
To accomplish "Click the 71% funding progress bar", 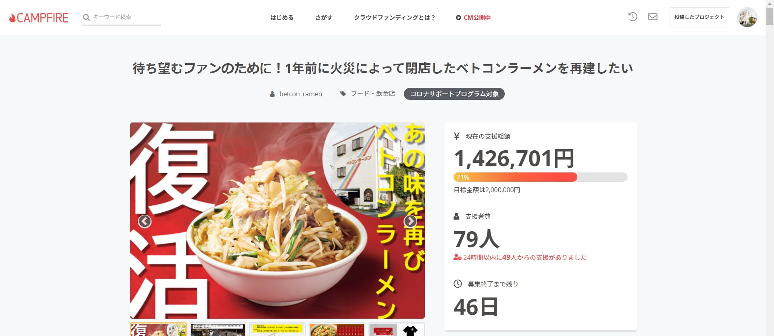I will pyautogui.click(x=540, y=177).
